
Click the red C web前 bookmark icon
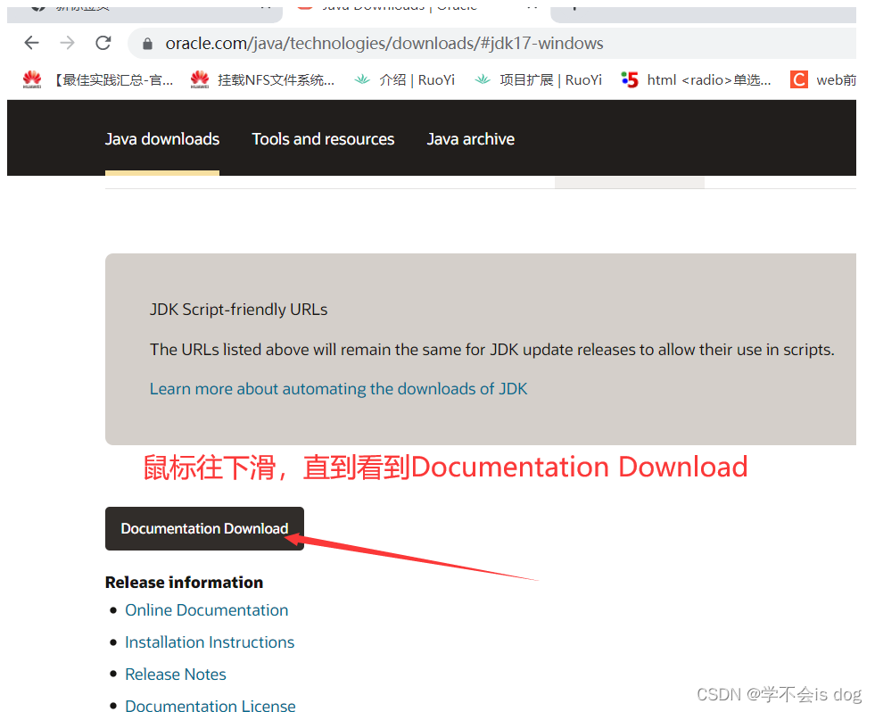point(798,79)
